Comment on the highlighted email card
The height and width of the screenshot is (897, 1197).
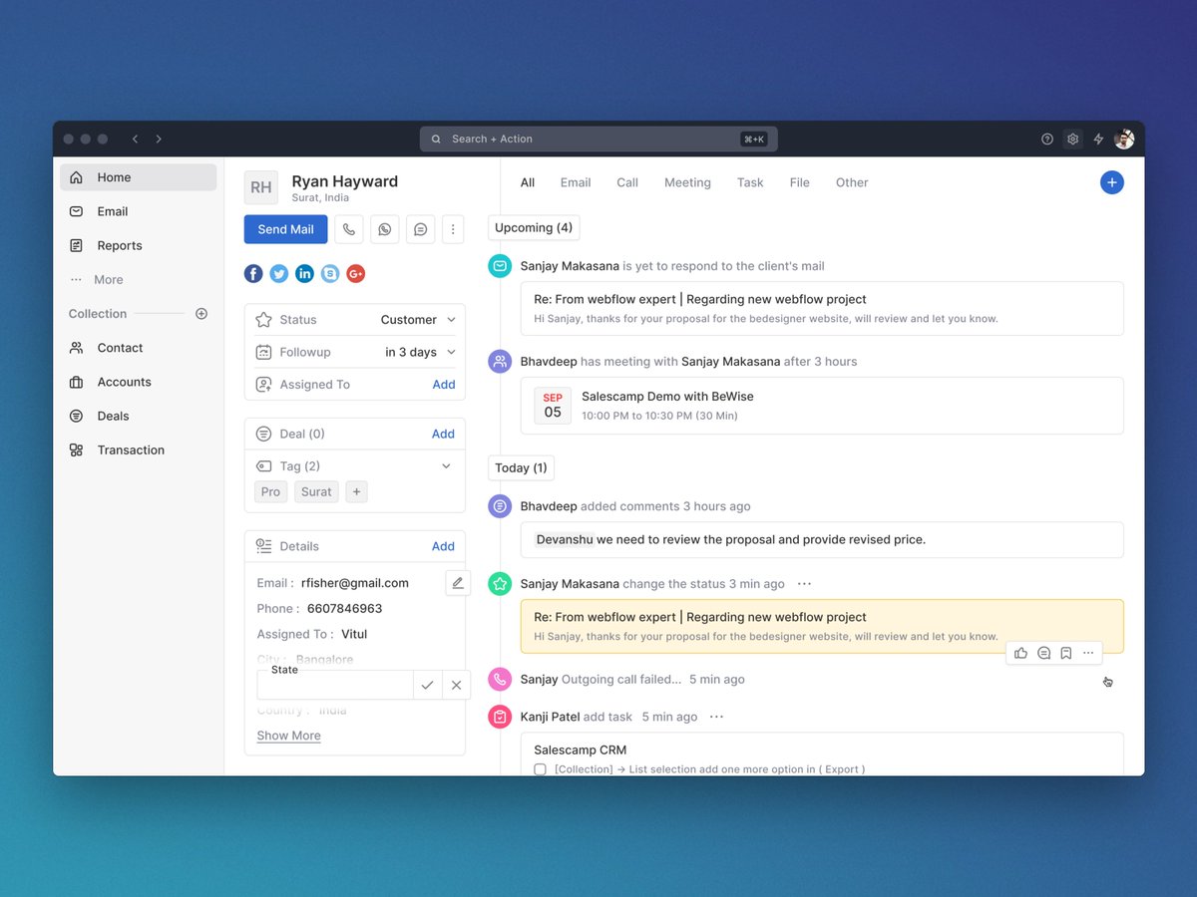click(1043, 653)
